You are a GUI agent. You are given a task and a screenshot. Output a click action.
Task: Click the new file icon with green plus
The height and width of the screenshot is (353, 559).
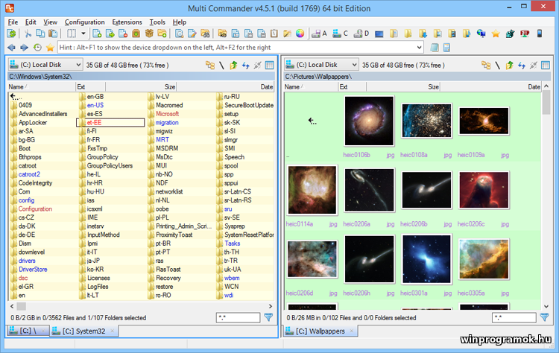pos(97,34)
